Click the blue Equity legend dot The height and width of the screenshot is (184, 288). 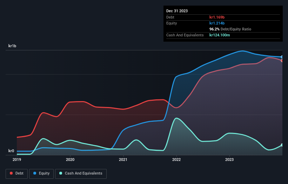(35, 173)
